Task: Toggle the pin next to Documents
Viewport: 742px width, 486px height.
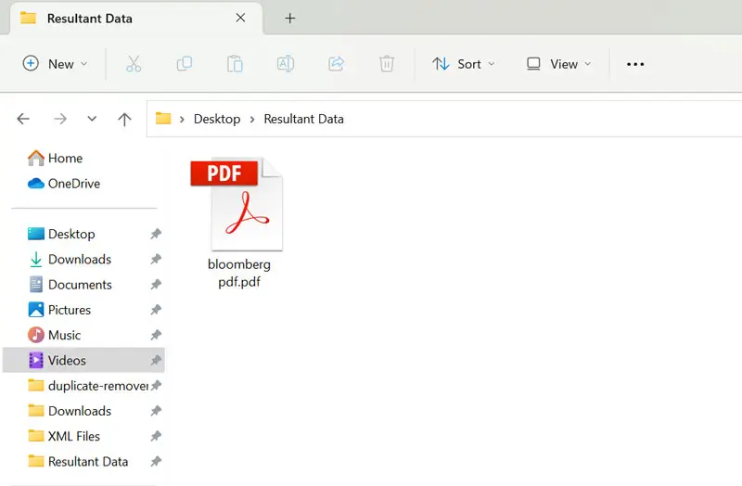Action: coord(156,285)
